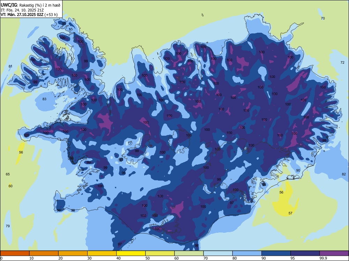This screenshot has width=349, height=261.
Task: Select the bright yellow 40–50 legend swatch
Action: (x=131, y=253)
